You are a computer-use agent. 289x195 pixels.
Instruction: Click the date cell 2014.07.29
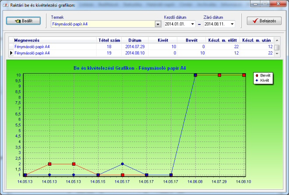135,47
